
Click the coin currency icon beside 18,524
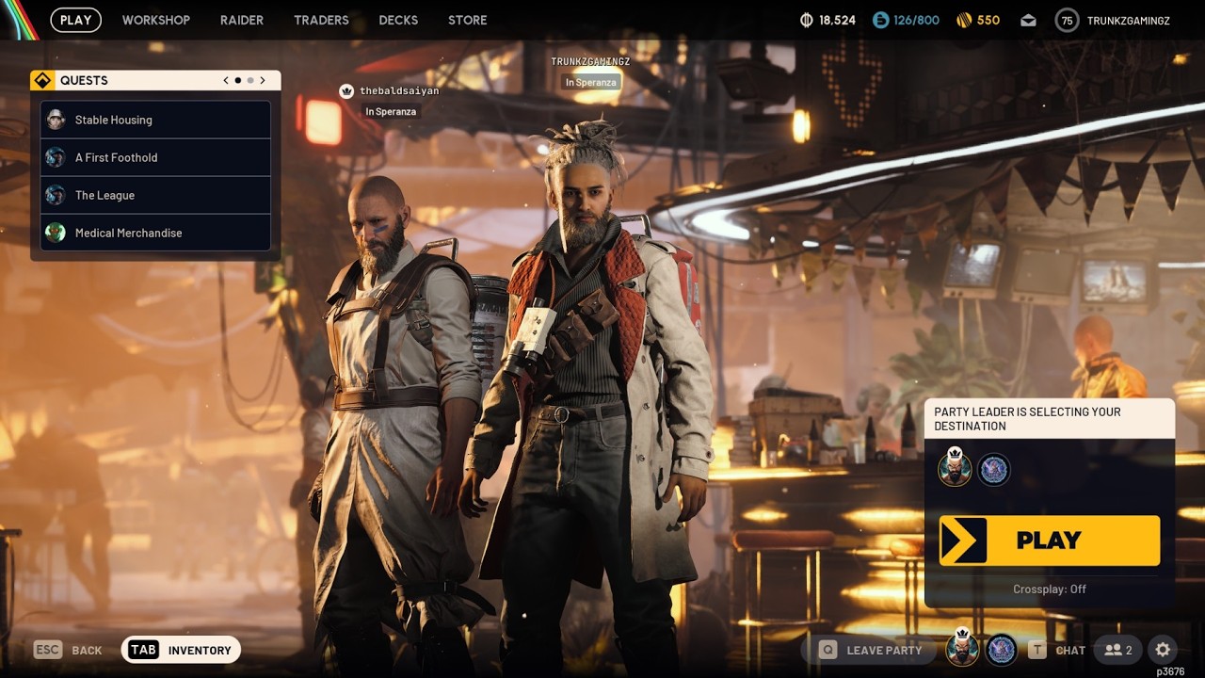pos(806,20)
